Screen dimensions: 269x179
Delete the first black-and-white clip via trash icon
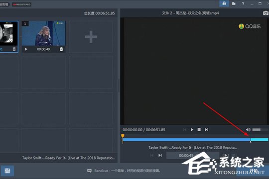click(x=14, y=49)
